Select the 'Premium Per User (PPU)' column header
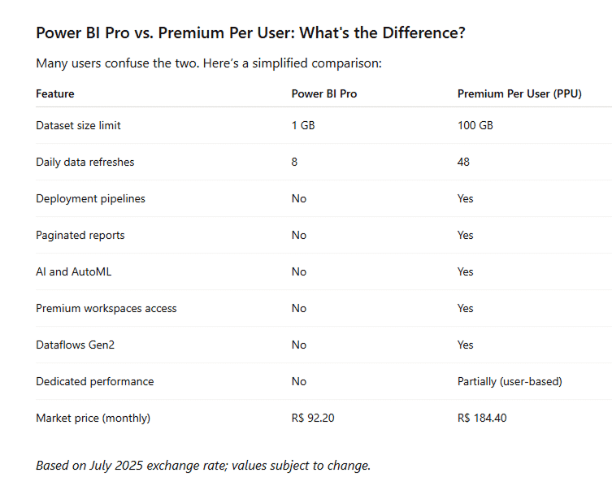The image size is (612, 499). 519,93
